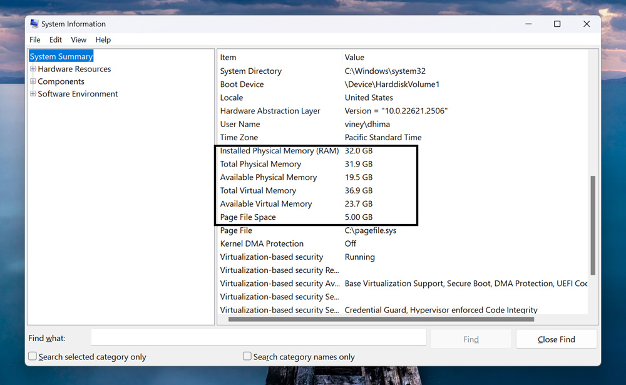The image size is (626, 385).
Task: Select the Components tree label
Action: pos(61,81)
